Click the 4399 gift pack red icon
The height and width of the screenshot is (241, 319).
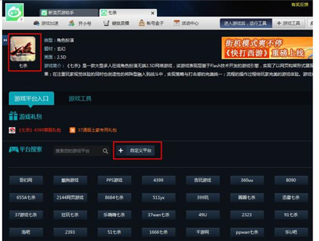[12, 130]
